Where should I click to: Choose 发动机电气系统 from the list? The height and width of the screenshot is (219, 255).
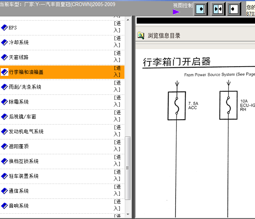[26, 131]
